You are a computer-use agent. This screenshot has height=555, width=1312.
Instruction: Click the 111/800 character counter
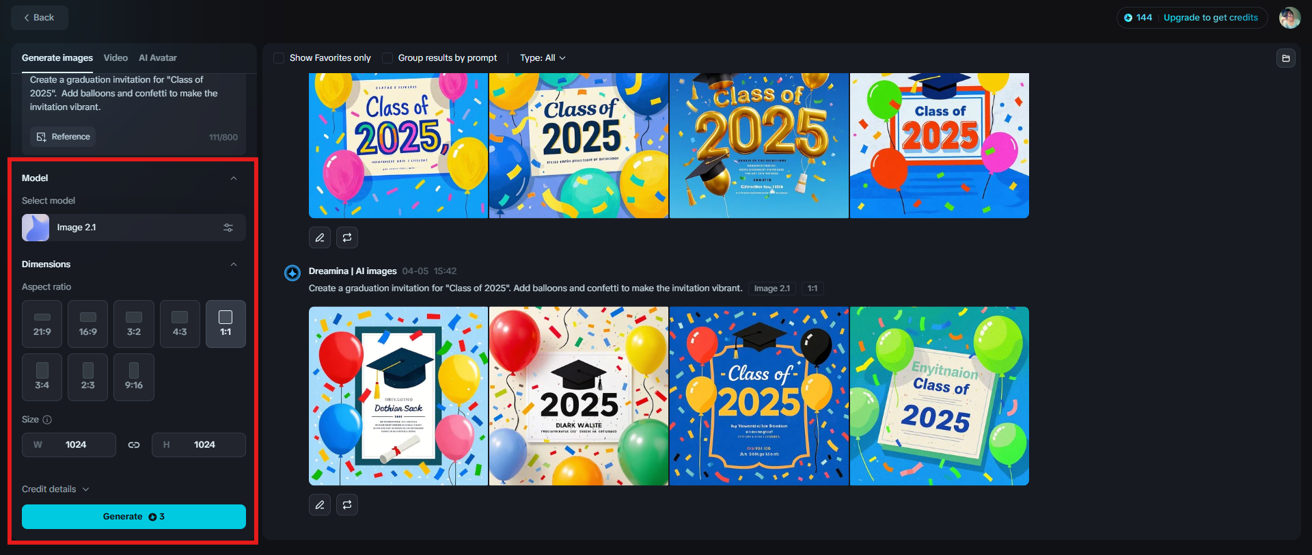pyautogui.click(x=223, y=137)
